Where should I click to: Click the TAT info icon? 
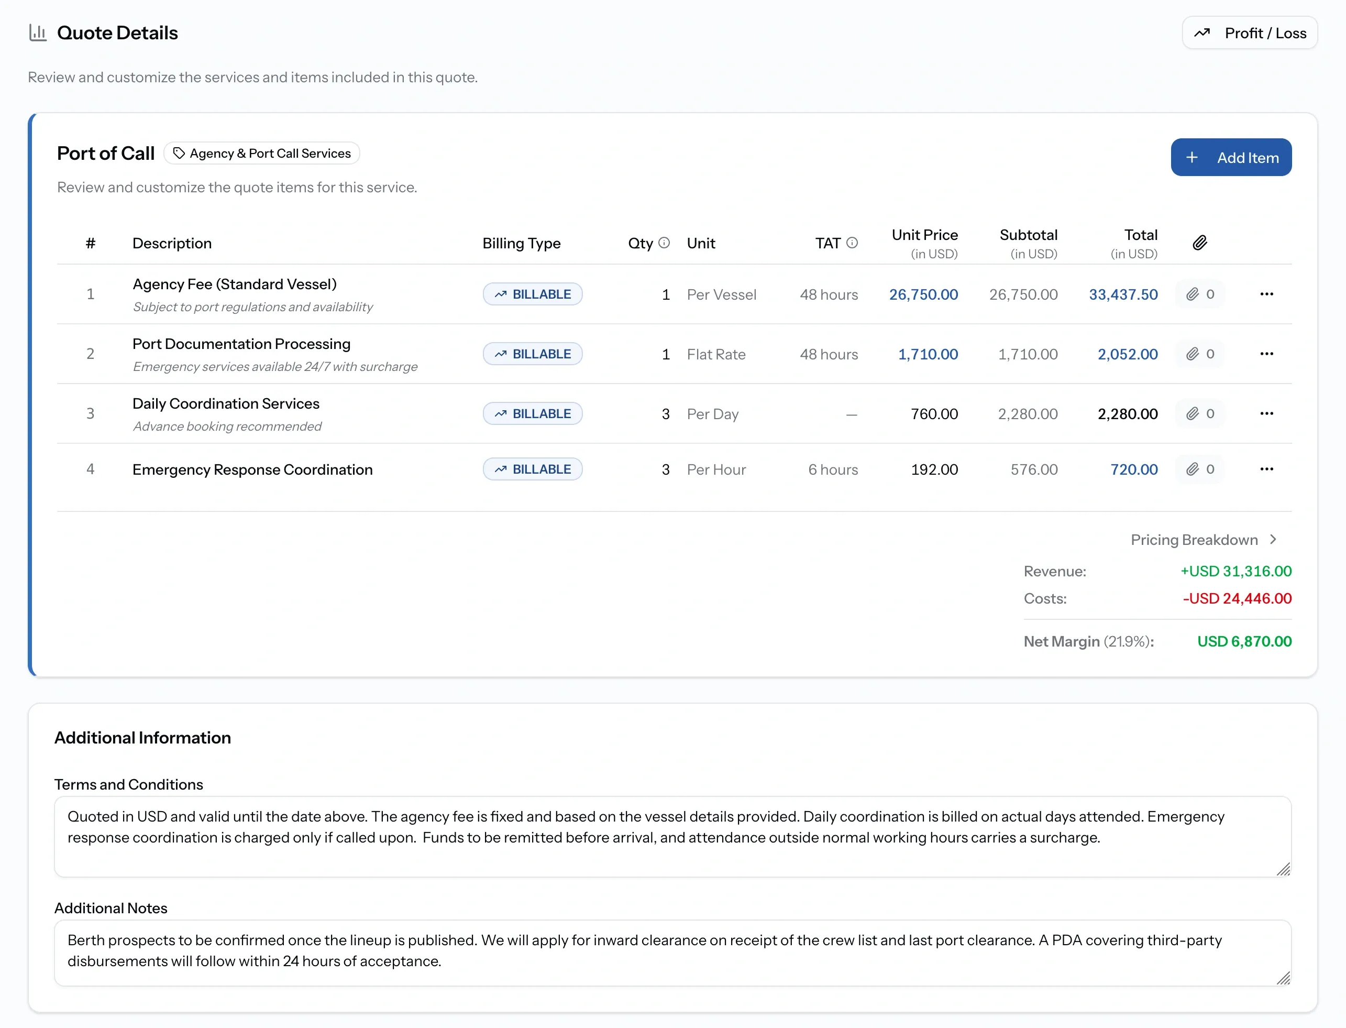click(851, 243)
